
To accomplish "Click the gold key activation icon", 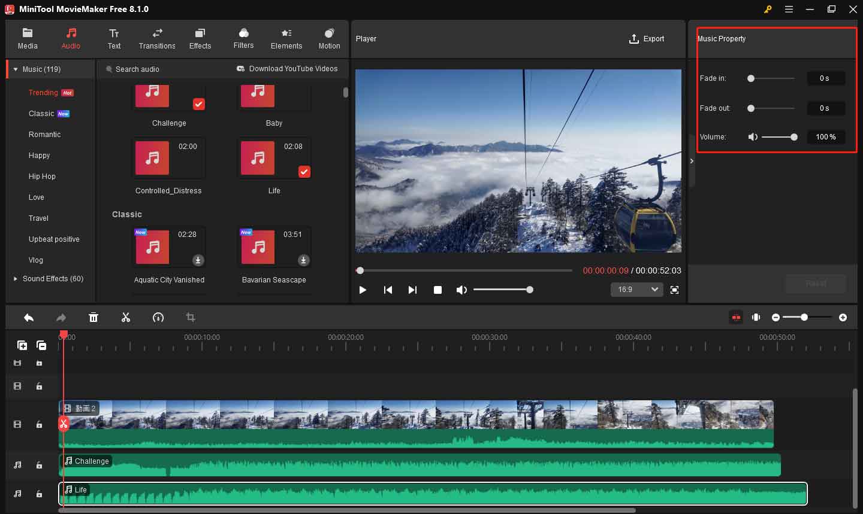I will (768, 9).
